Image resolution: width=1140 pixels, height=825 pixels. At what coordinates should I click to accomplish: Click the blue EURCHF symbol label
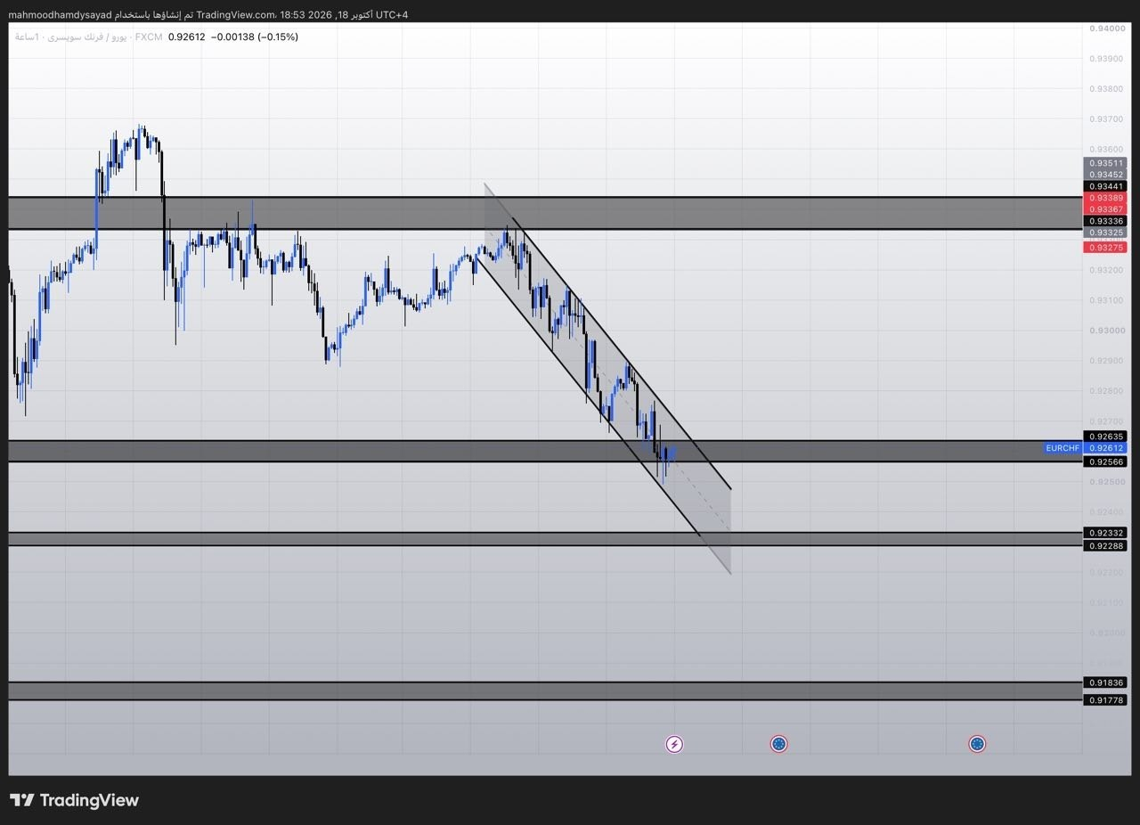(x=1063, y=448)
